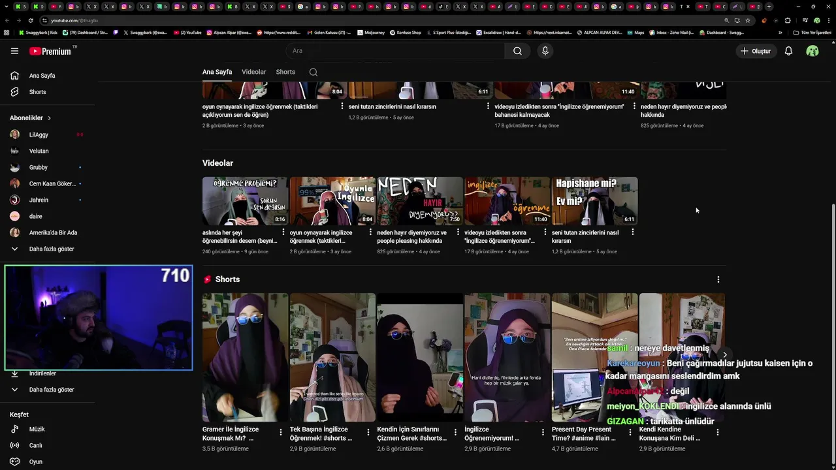The image size is (836, 470).
Task: Select the channel Ana Sayfa tab
Action: coord(217,72)
